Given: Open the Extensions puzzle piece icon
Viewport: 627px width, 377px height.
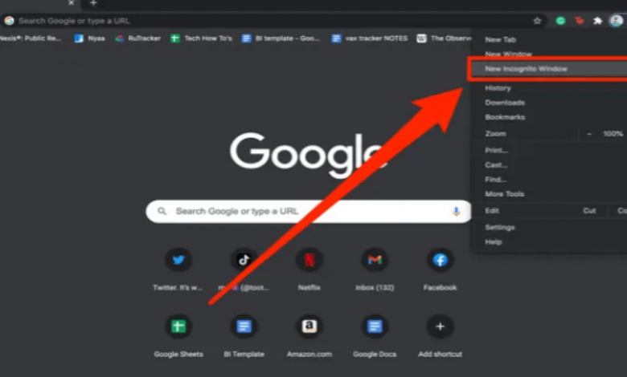Looking at the screenshot, I should (x=597, y=21).
